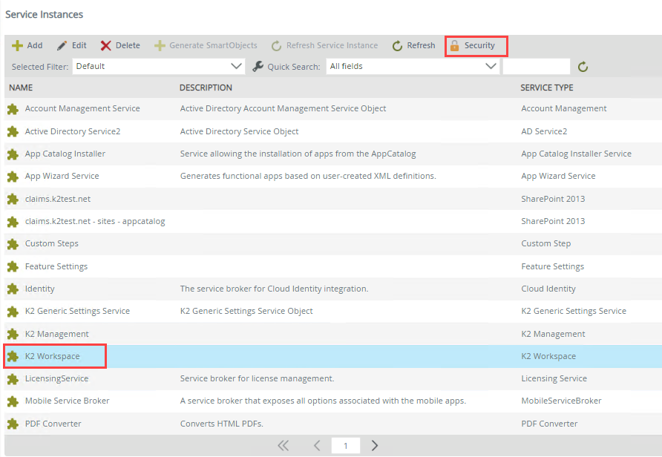Click the Refresh button label
Viewport: 662px width, 457px height.
tap(421, 45)
